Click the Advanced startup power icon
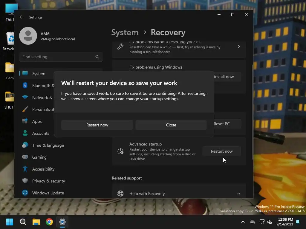 point(120,151)
